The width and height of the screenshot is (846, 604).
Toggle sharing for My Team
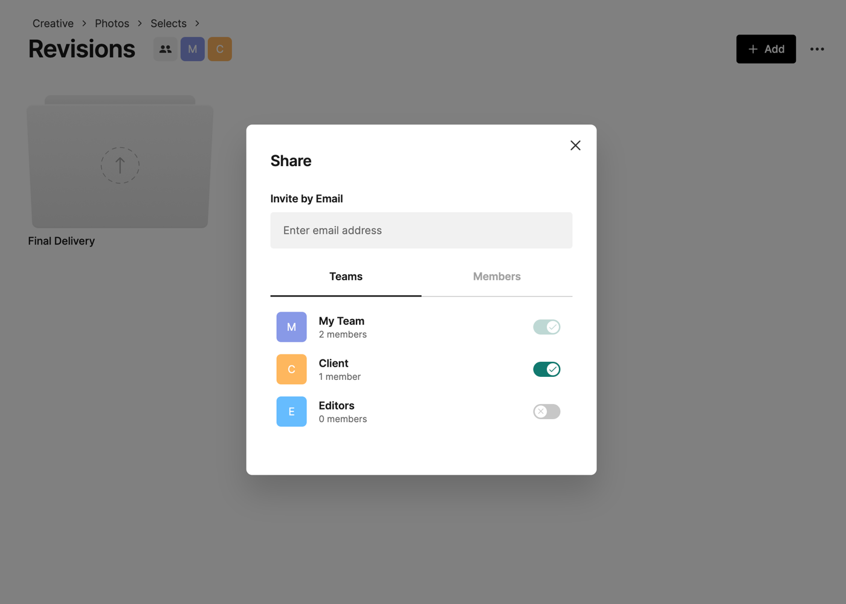click(546, 327)
